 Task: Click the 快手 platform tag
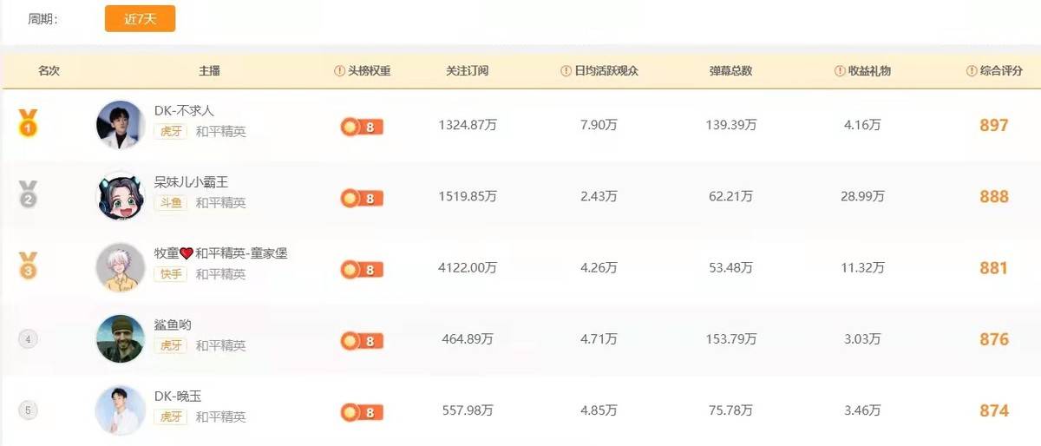click(170, 274)
